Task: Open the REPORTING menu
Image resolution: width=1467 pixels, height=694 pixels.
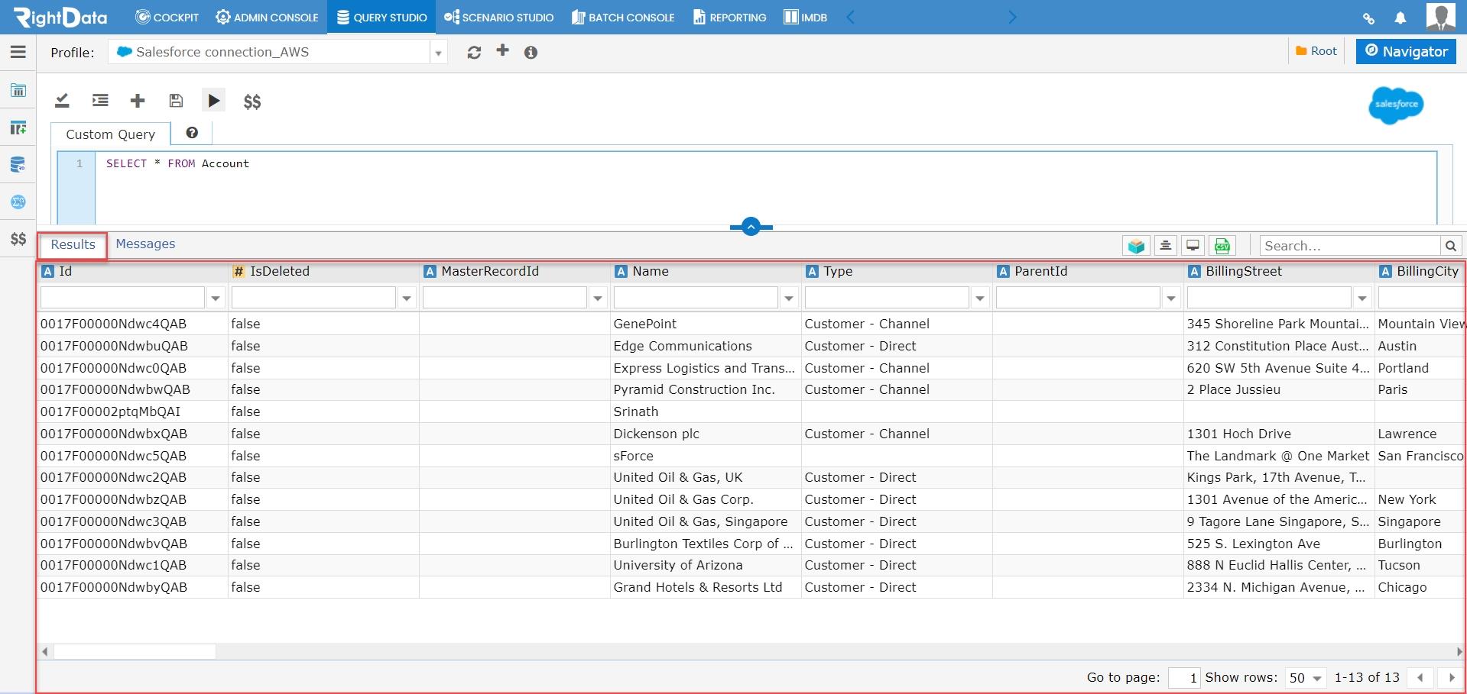Action: point(729,18)
